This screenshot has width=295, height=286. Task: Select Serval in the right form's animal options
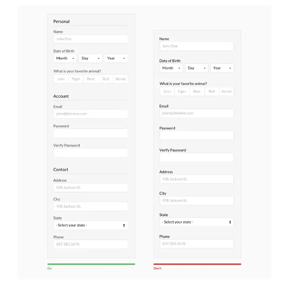[226, 91]
